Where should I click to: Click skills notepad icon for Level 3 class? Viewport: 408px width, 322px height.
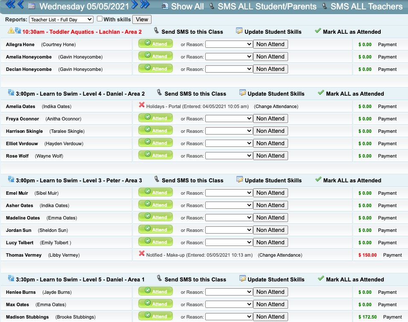(240, 179)
